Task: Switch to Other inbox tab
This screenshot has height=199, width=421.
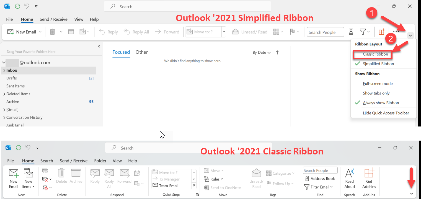Action: [x=142, y=52]
